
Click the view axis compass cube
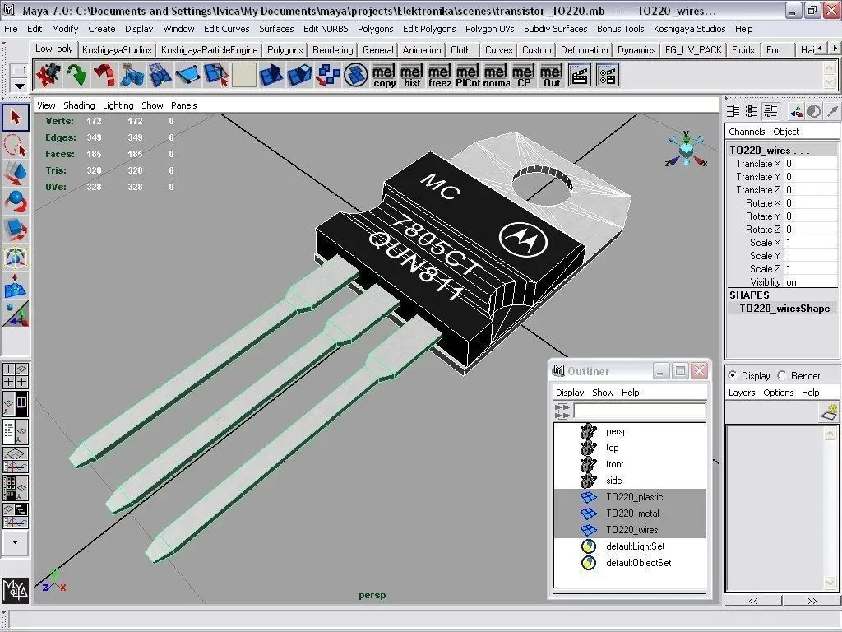coord(686,150)
